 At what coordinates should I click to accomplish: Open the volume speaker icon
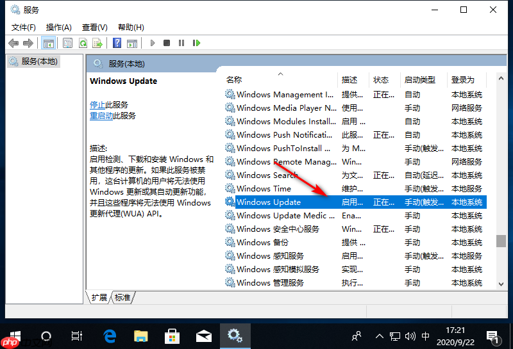pyautogui.click(x=410, y=336)
